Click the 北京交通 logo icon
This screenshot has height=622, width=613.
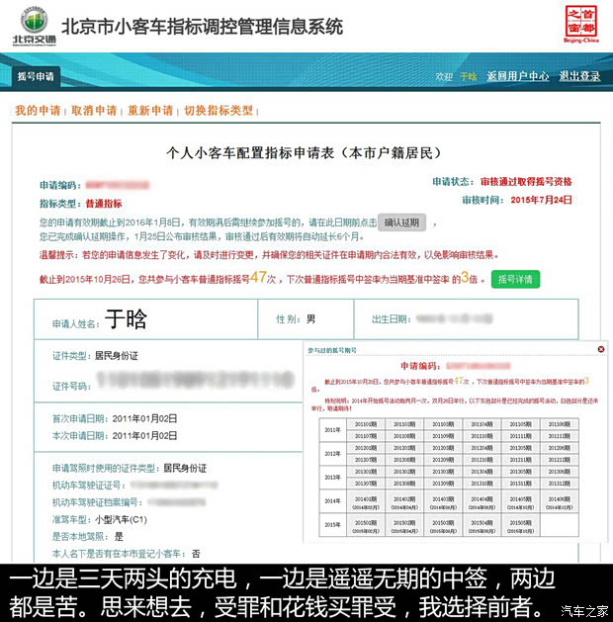tap(35, 27)
